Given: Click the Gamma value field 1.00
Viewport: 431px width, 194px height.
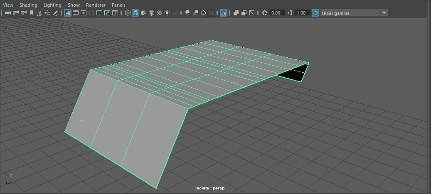Looking at the screenshot, I should pos(302,13).
